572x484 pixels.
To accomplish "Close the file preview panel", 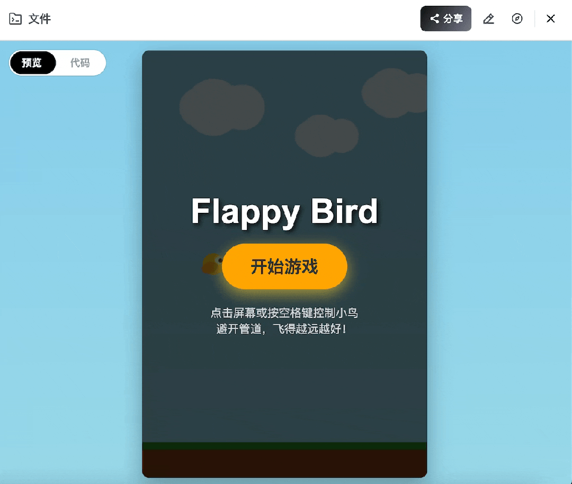I will click(550, 19).
